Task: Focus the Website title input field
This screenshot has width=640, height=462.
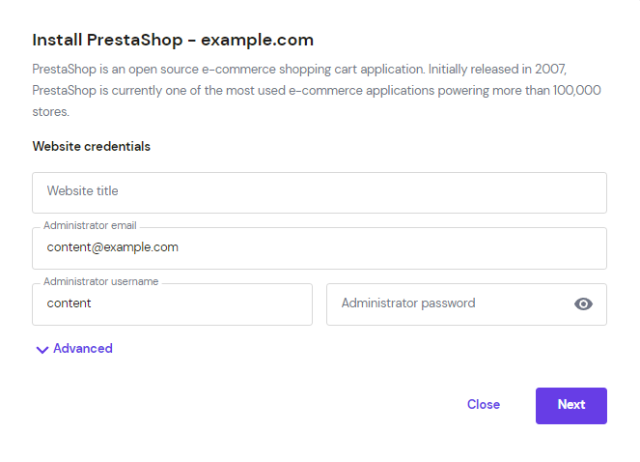Action: tap(319, 192)
